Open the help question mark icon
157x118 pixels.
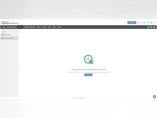point(152,23)
